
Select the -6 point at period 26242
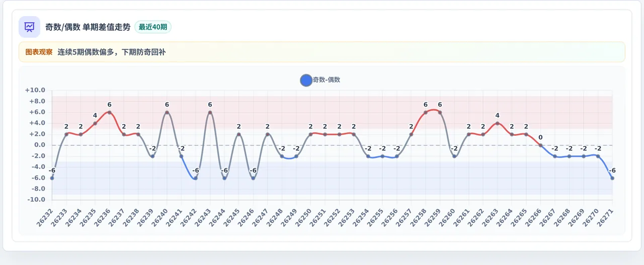[196, 178]
